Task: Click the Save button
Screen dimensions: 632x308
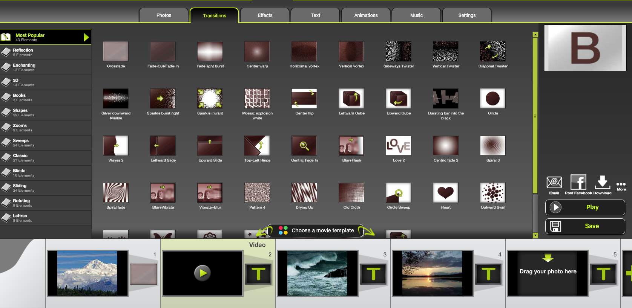Action: point(585,226)
